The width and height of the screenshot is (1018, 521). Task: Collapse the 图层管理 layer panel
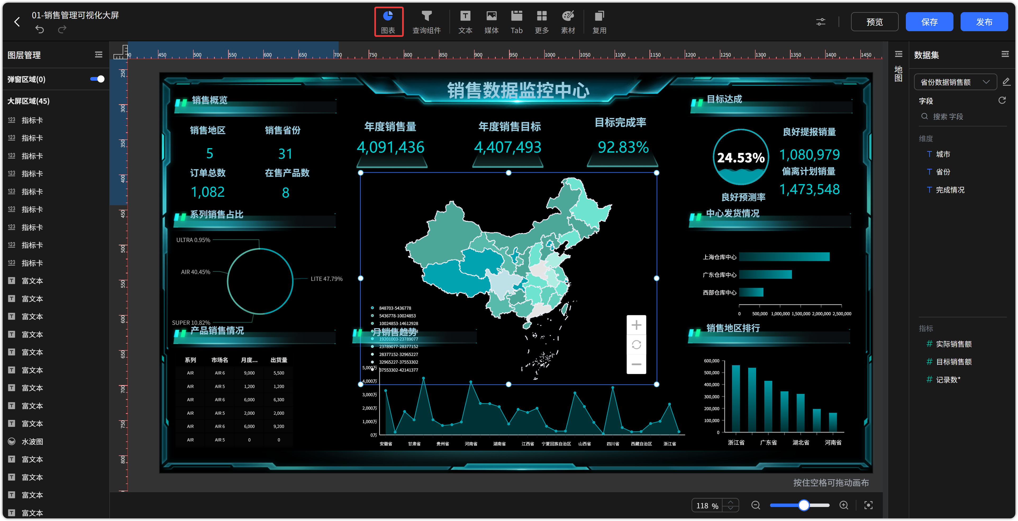tap(98, 54)
